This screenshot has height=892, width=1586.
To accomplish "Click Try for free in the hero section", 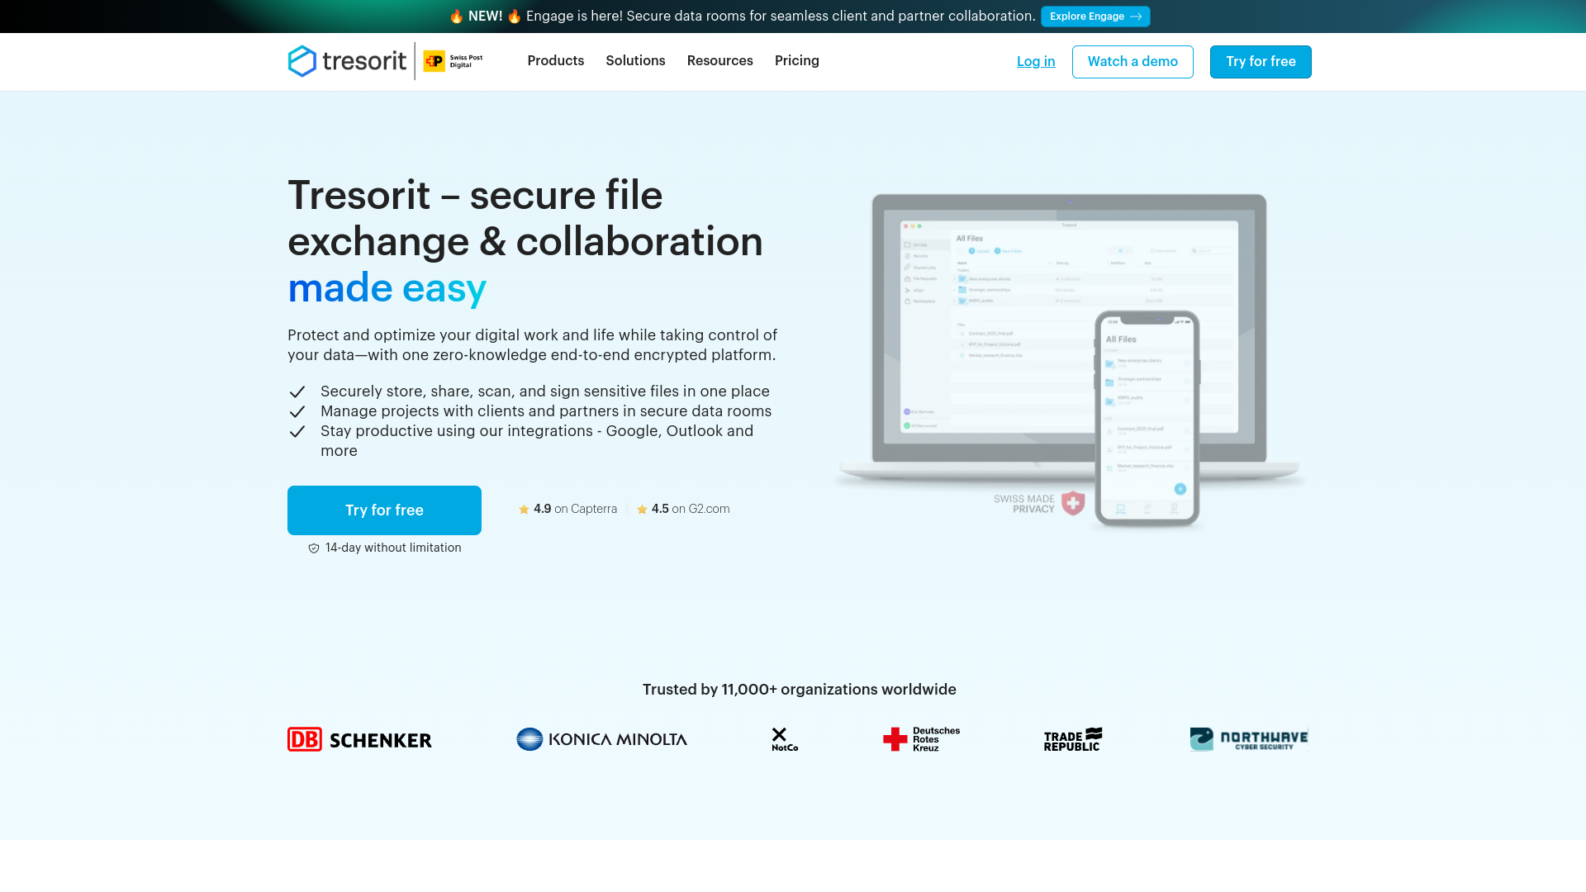I will coord(383,510).
